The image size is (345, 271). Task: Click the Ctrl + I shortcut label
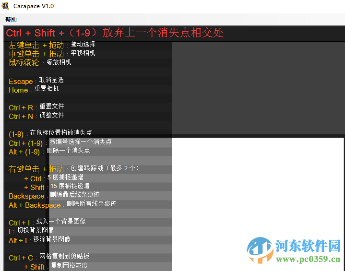19,223
